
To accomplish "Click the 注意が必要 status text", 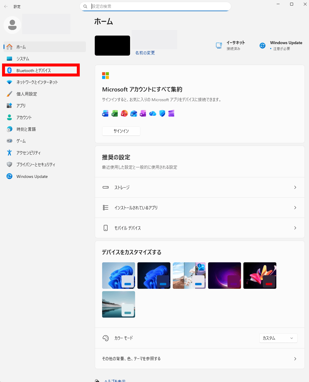I will pyautogui.click(x=282, y=49).
